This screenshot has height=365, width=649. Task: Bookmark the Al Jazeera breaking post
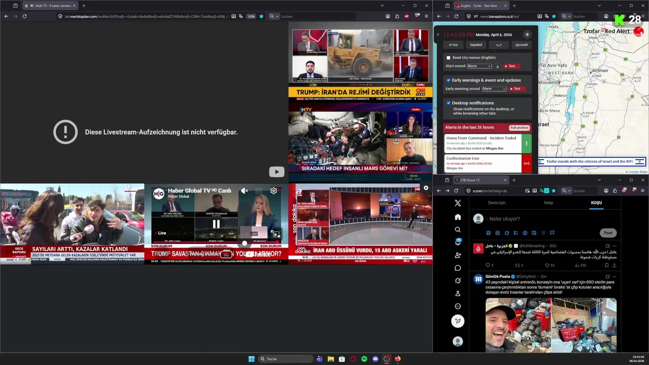pyautogui.click(x=606, y=265)
